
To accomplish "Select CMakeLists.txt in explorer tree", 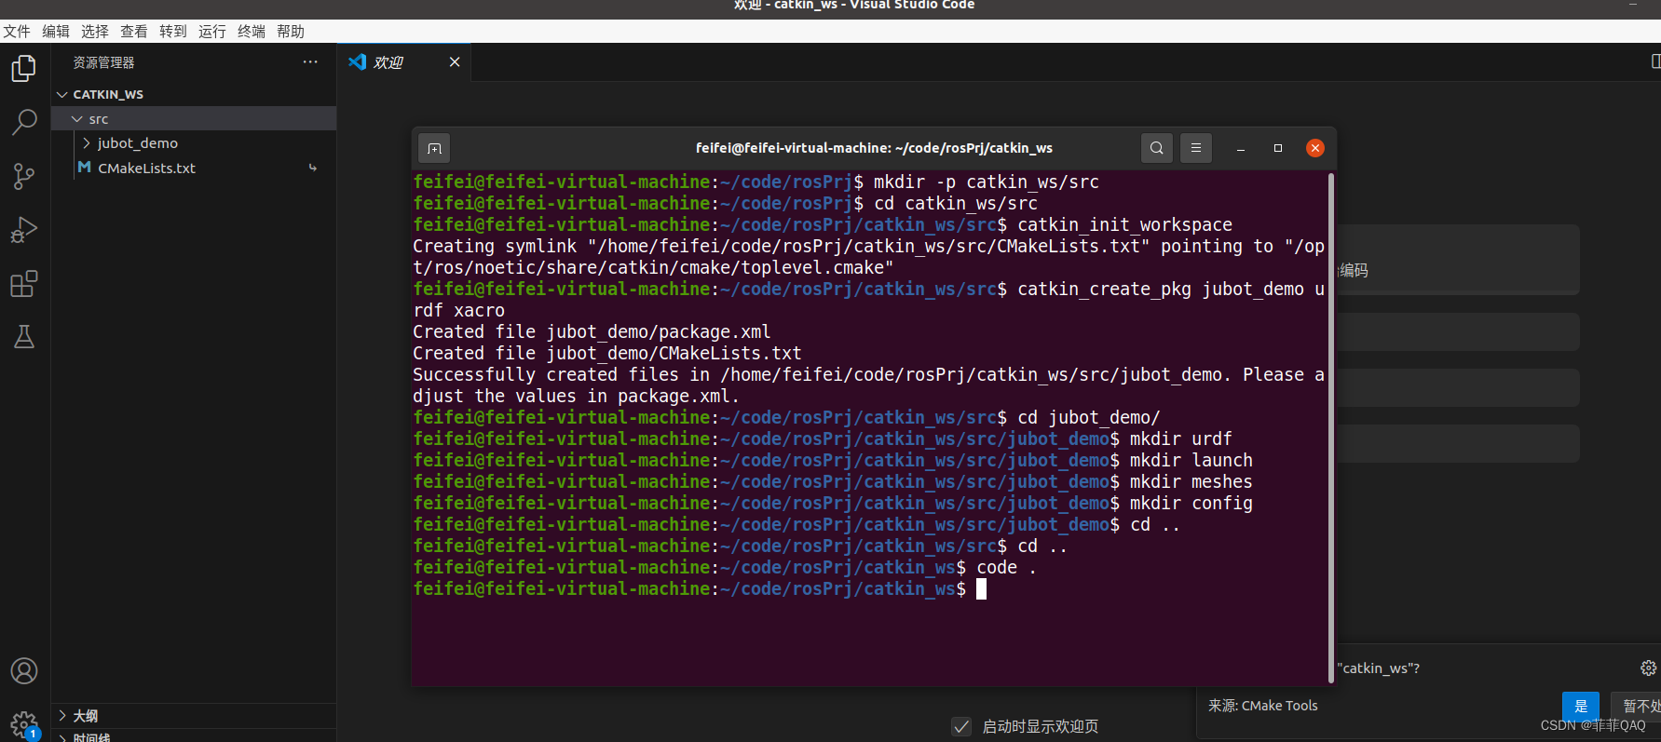I will coord(194,169).
